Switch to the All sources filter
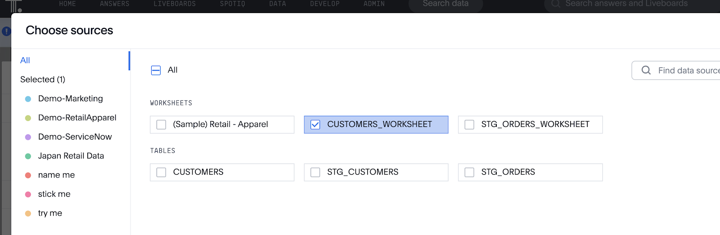Screen dimensions: 720x235 [x=25, y=60]
